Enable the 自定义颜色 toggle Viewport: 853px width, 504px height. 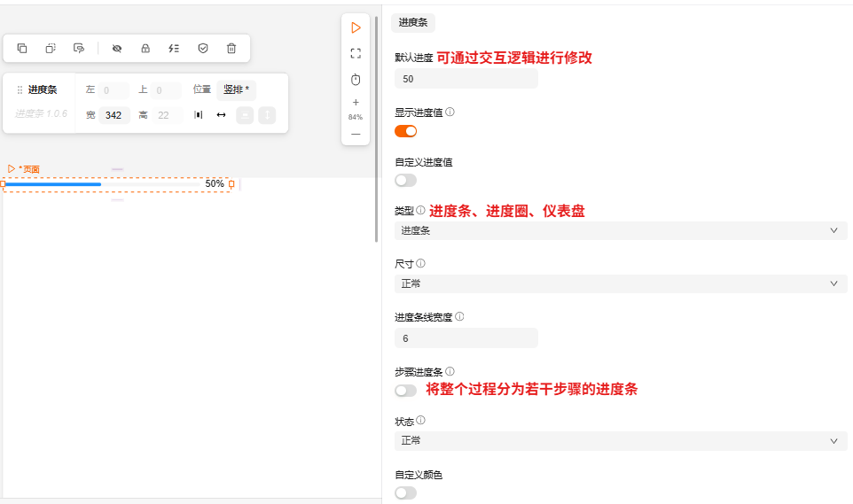(406, 493)
